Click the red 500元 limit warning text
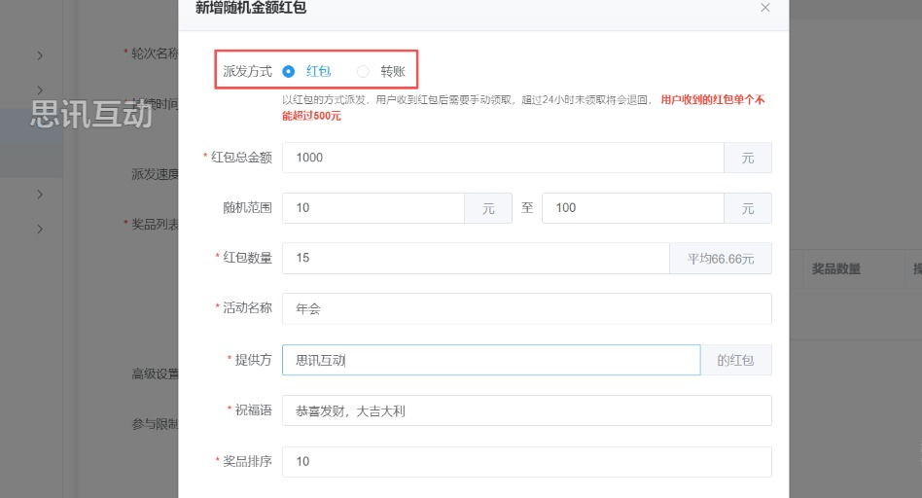Screen dimensions: 922x498 [712, 99]
